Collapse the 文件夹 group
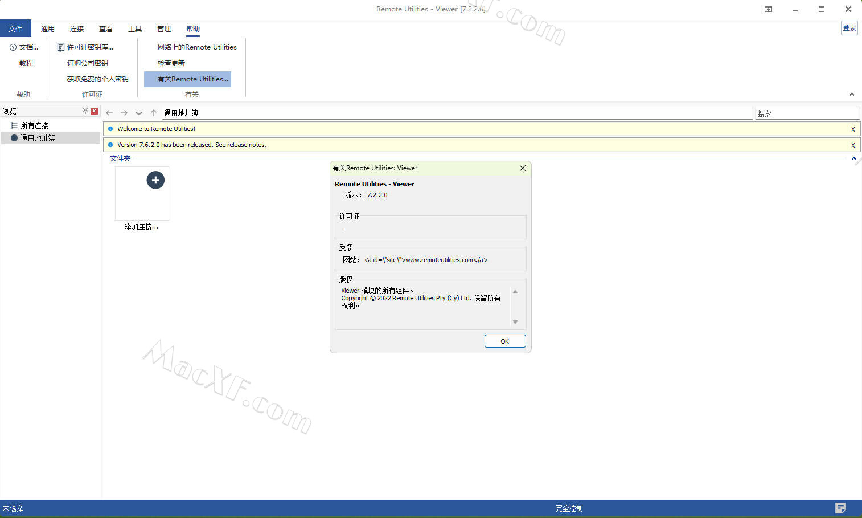Screen dimensions: 862x518 point(853,158)
